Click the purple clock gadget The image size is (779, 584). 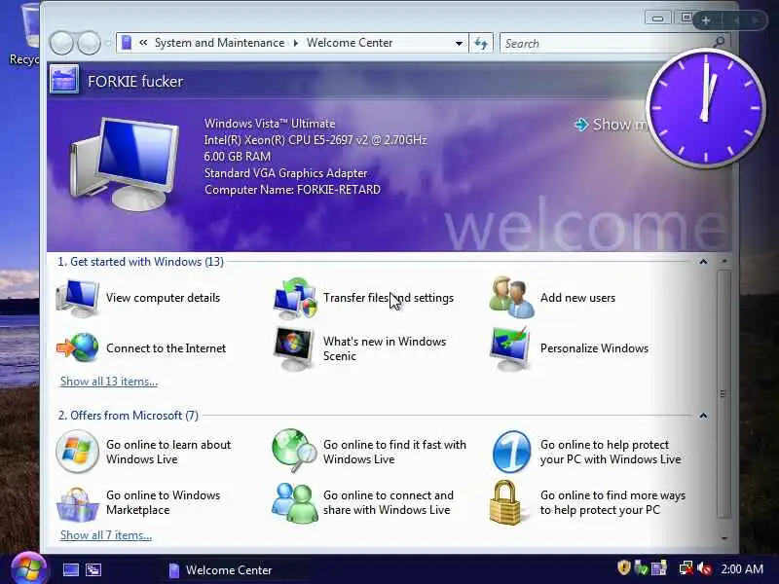(x=705, y=108)
